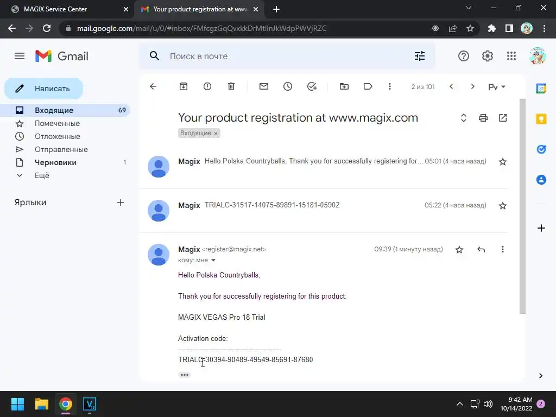Viewport: 556px width, 417px height.
Task: Mark the email as unread
Action: [x=264, y=86]
